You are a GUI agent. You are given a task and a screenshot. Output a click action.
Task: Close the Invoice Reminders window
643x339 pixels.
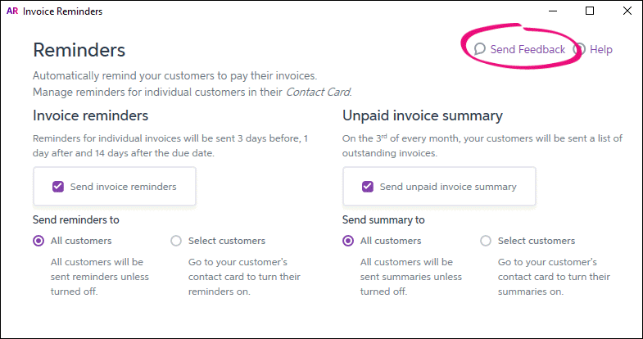pyautogui.click(x=627, y=11)
